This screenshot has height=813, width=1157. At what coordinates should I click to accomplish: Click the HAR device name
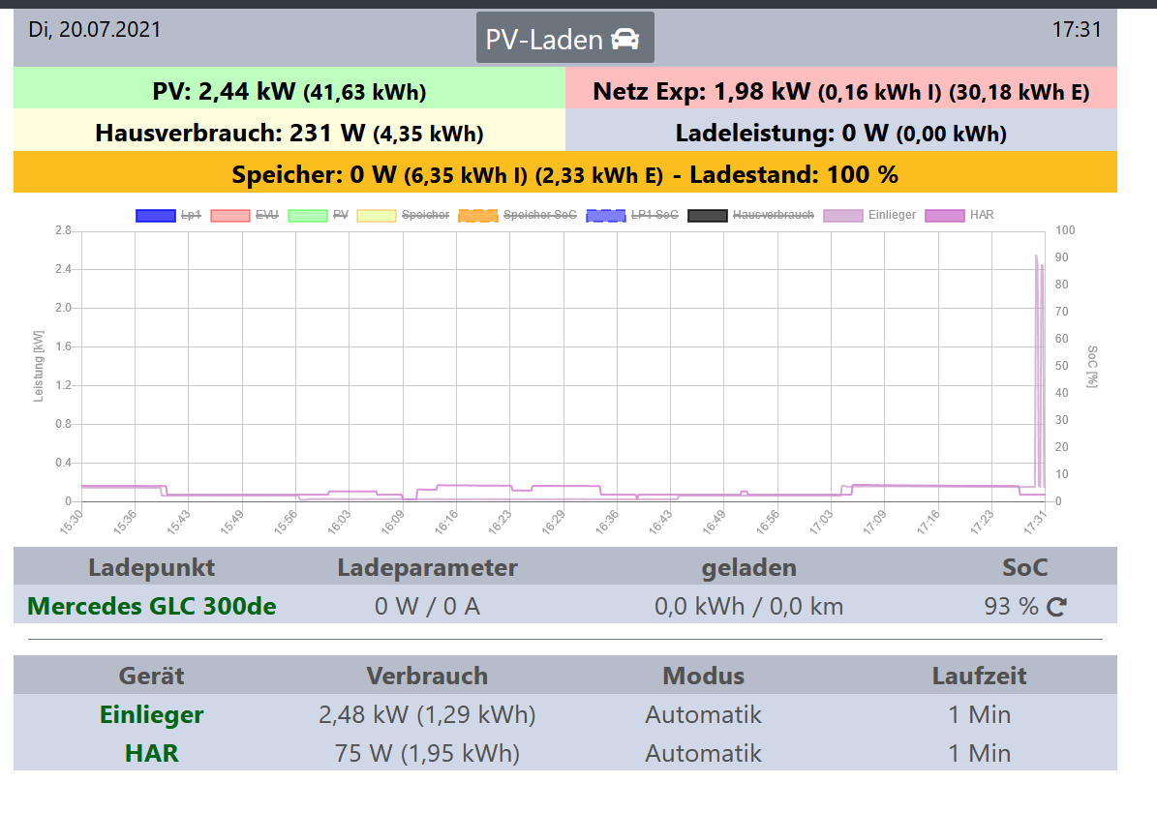click(152, 753)
